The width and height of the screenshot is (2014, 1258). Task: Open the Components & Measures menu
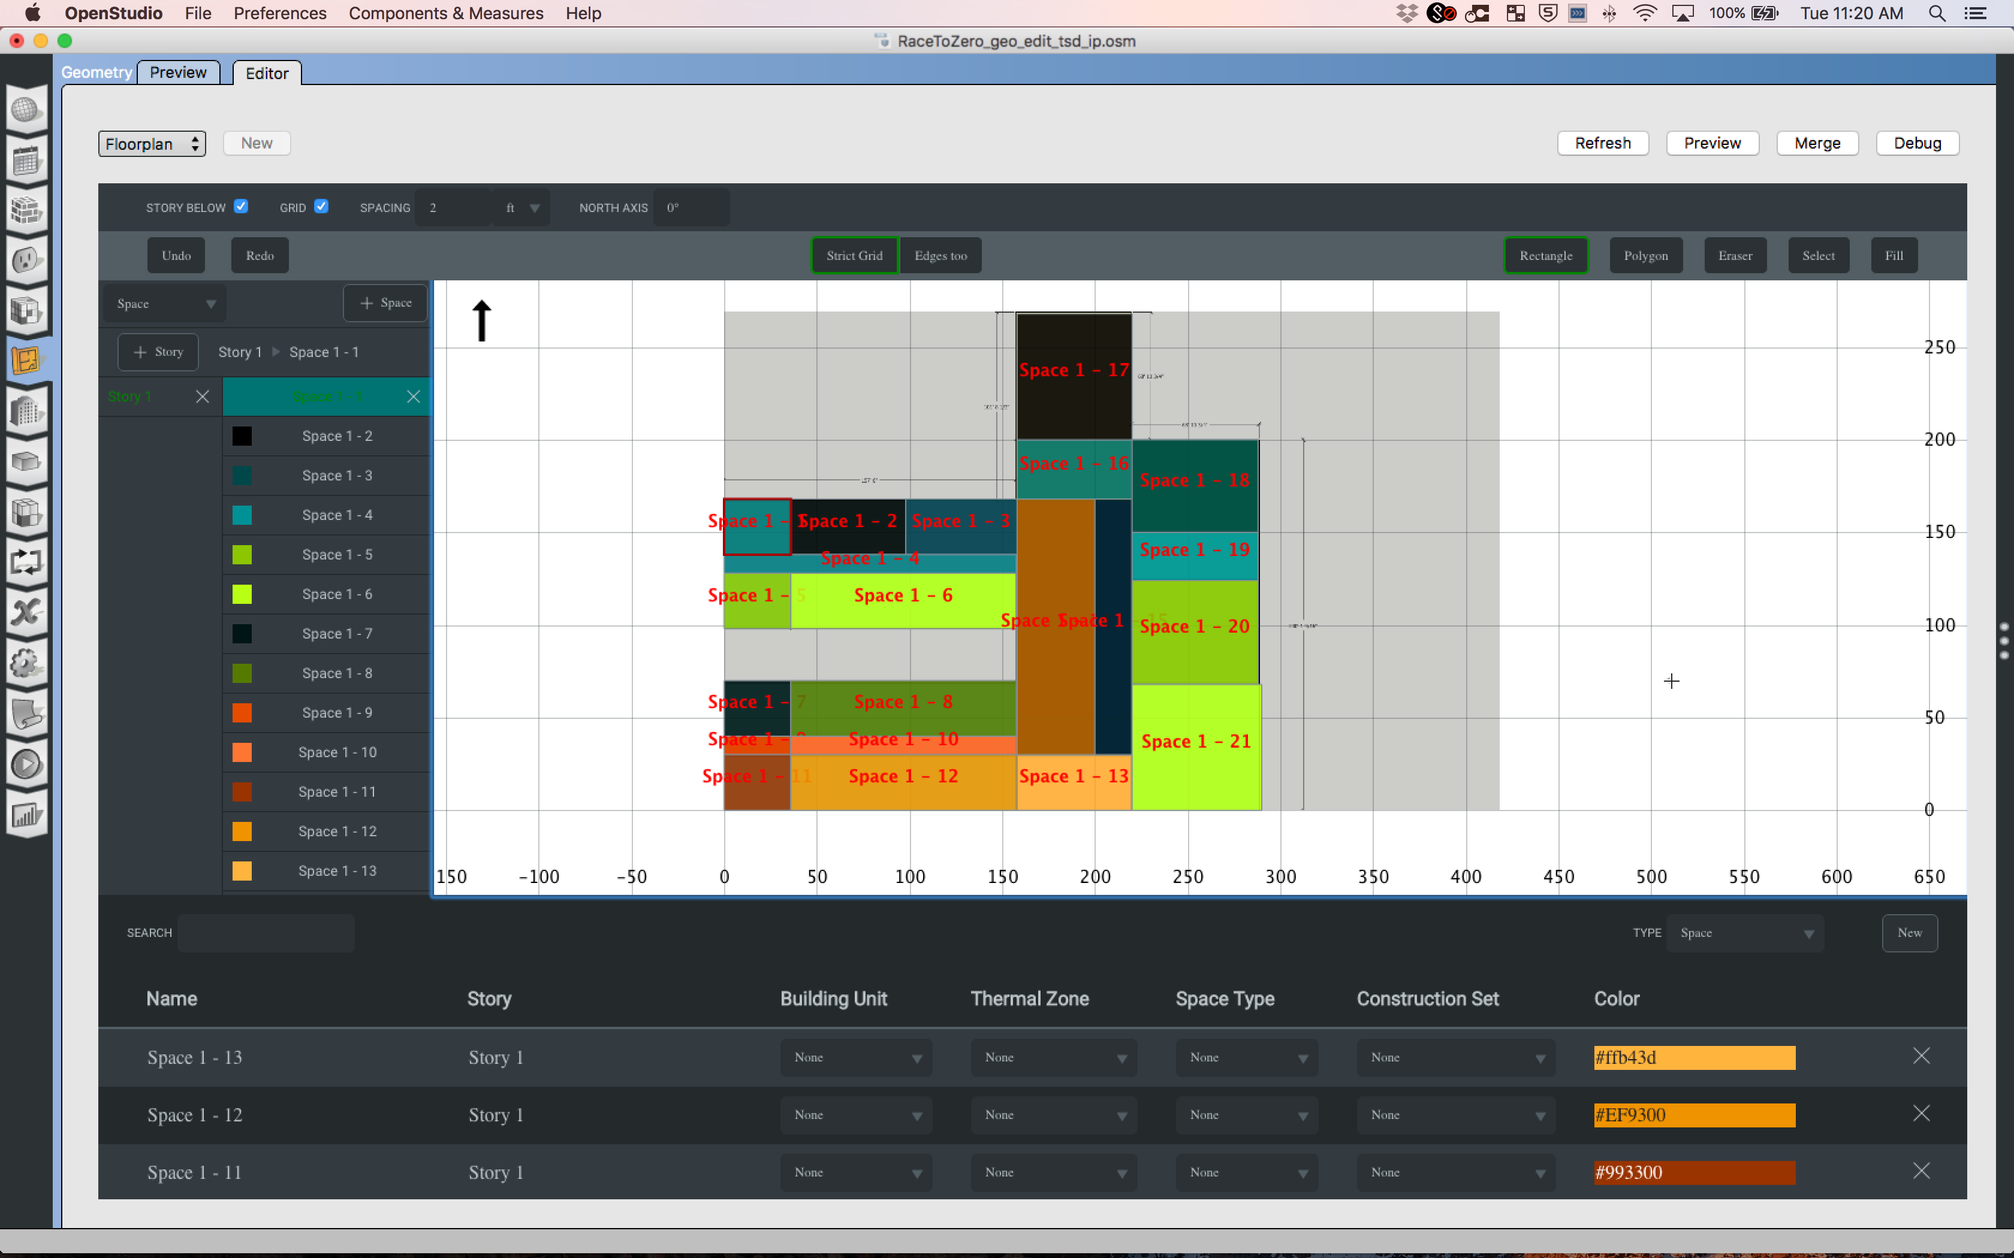446,13
